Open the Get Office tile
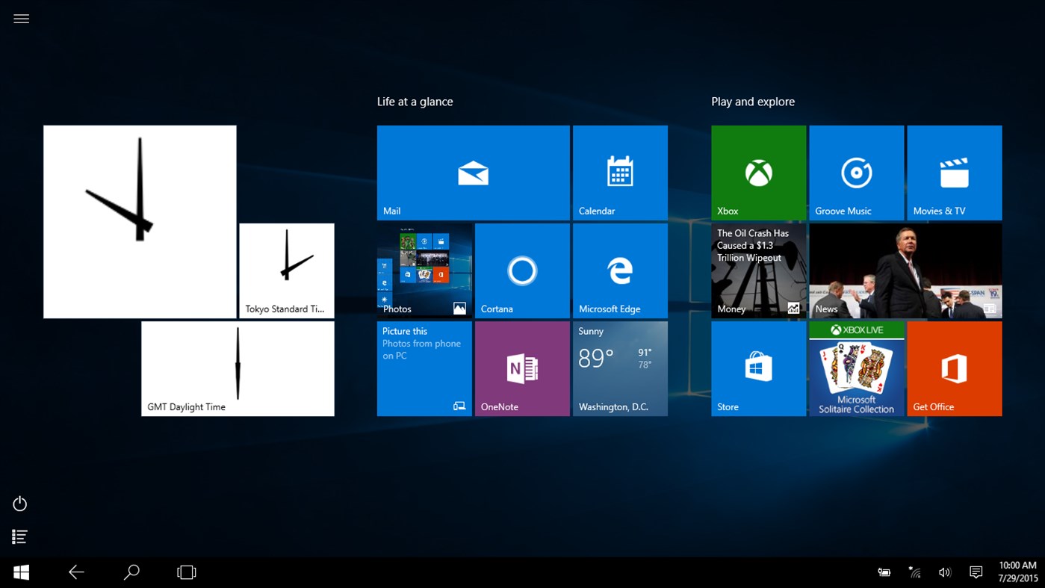Viewport: 1045px width, 588px height. [x=954, y=368]
